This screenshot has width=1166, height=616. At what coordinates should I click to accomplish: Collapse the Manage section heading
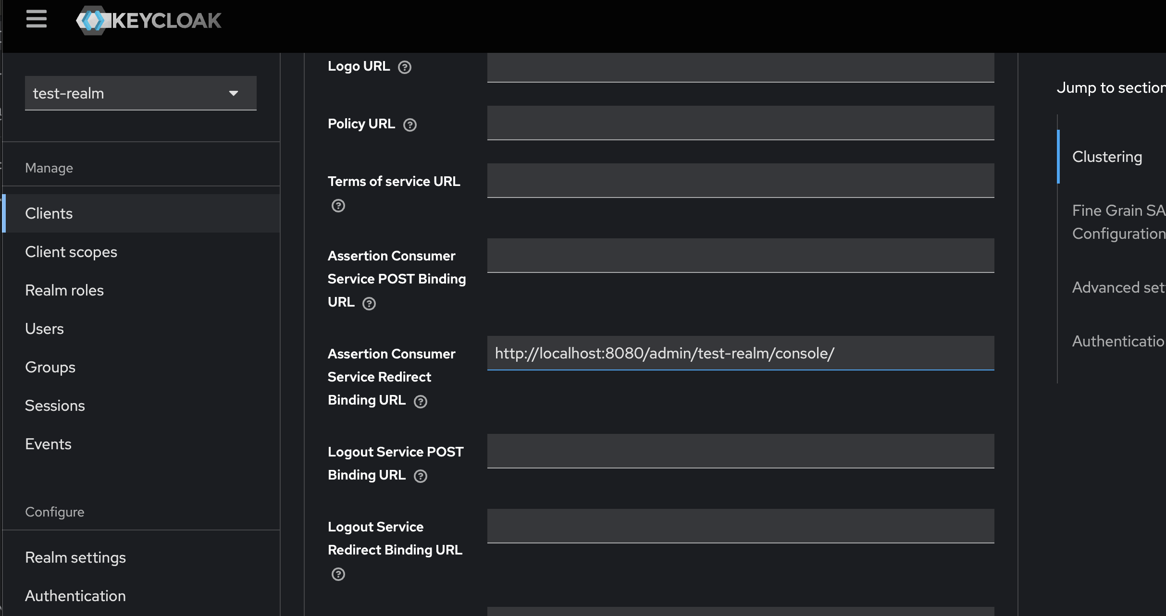[49, 168]
